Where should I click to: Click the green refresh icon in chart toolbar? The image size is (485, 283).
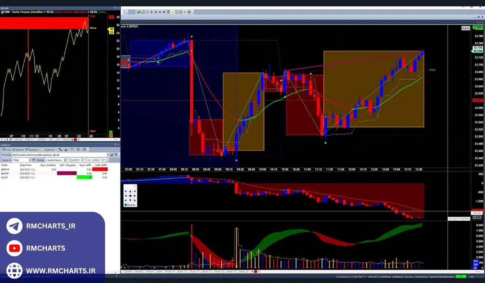pyautogui.click(x=139, y=12)
